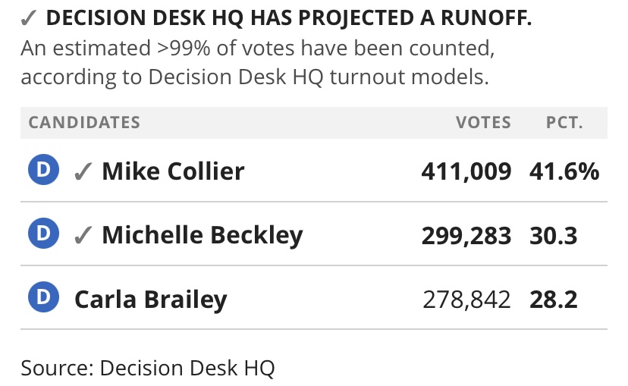
Task: Click Michelle Beckley's blue D party icon
Action: (44, 234)
